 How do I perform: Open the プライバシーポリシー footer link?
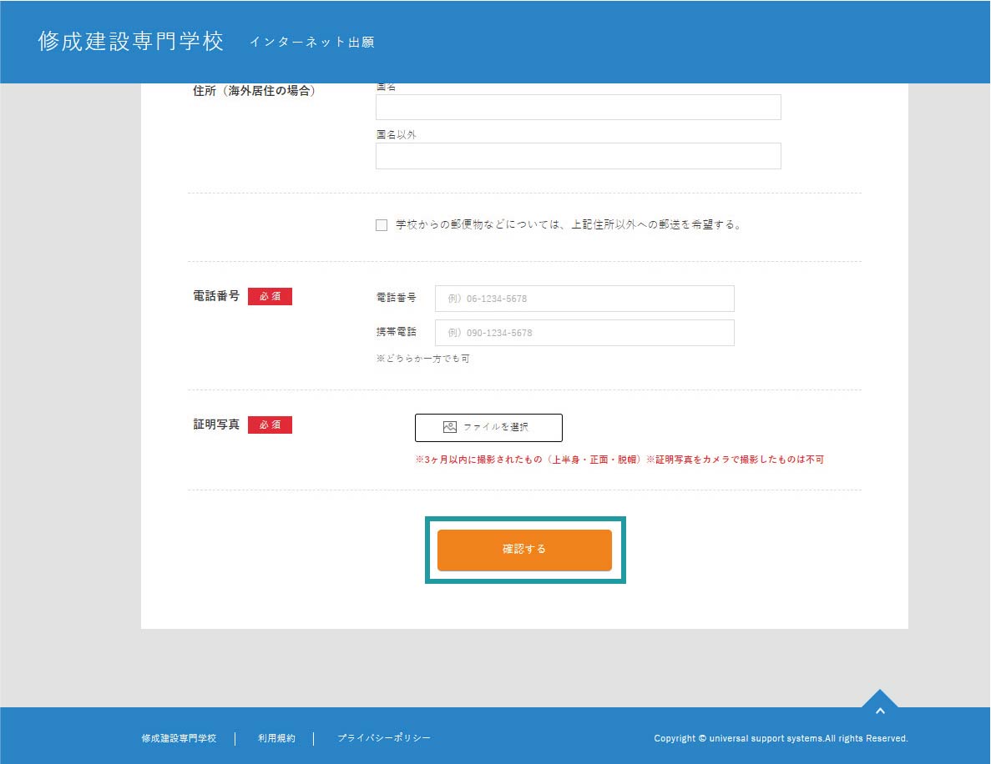point(384,738)
